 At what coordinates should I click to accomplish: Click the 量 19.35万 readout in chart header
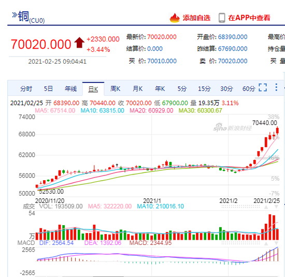205,103
